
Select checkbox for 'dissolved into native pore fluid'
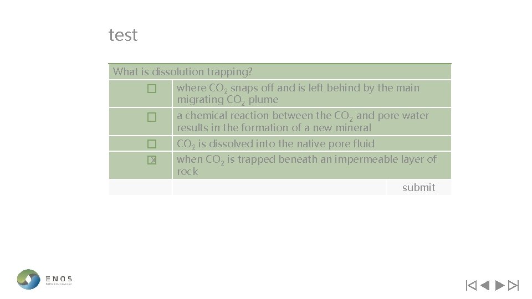tap(152, 144)
